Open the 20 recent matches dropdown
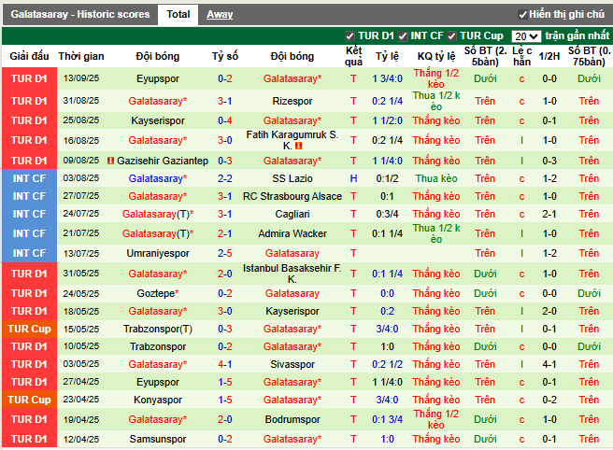 point(526,36)
